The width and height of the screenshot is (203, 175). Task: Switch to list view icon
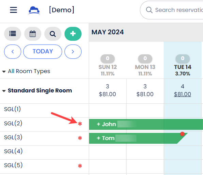coord(13,34)
